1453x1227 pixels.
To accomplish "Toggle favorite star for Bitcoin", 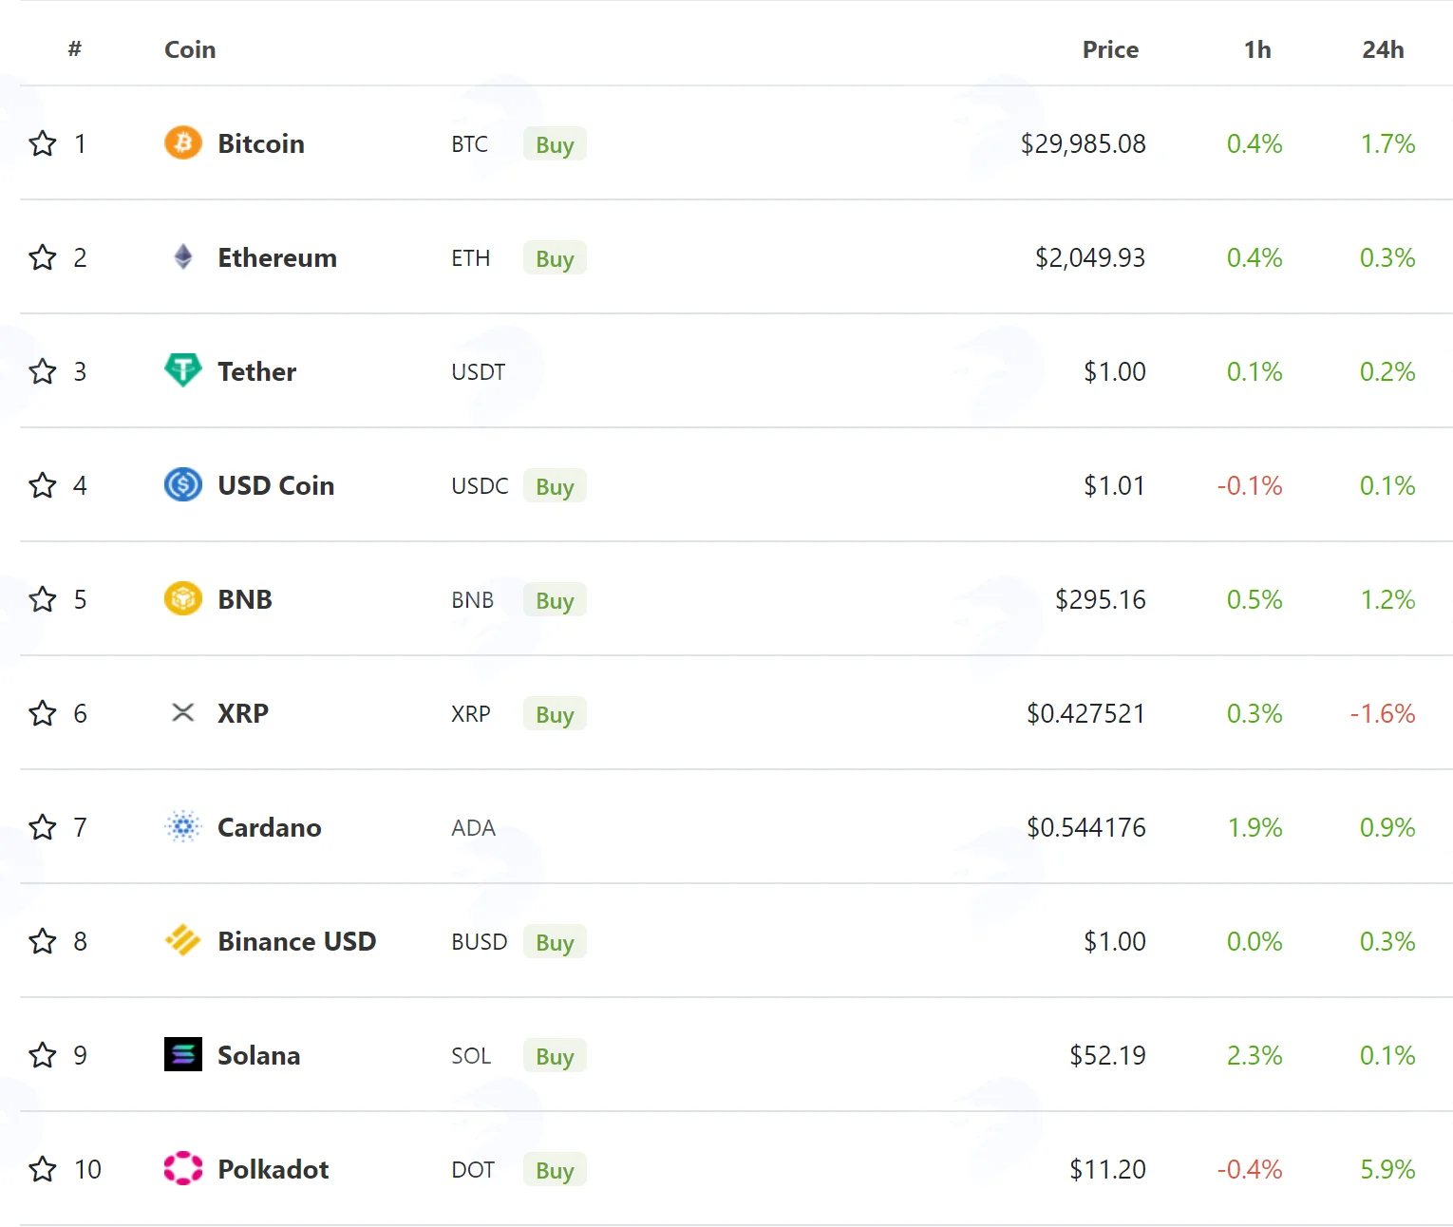I will click(x=43, y=143).
